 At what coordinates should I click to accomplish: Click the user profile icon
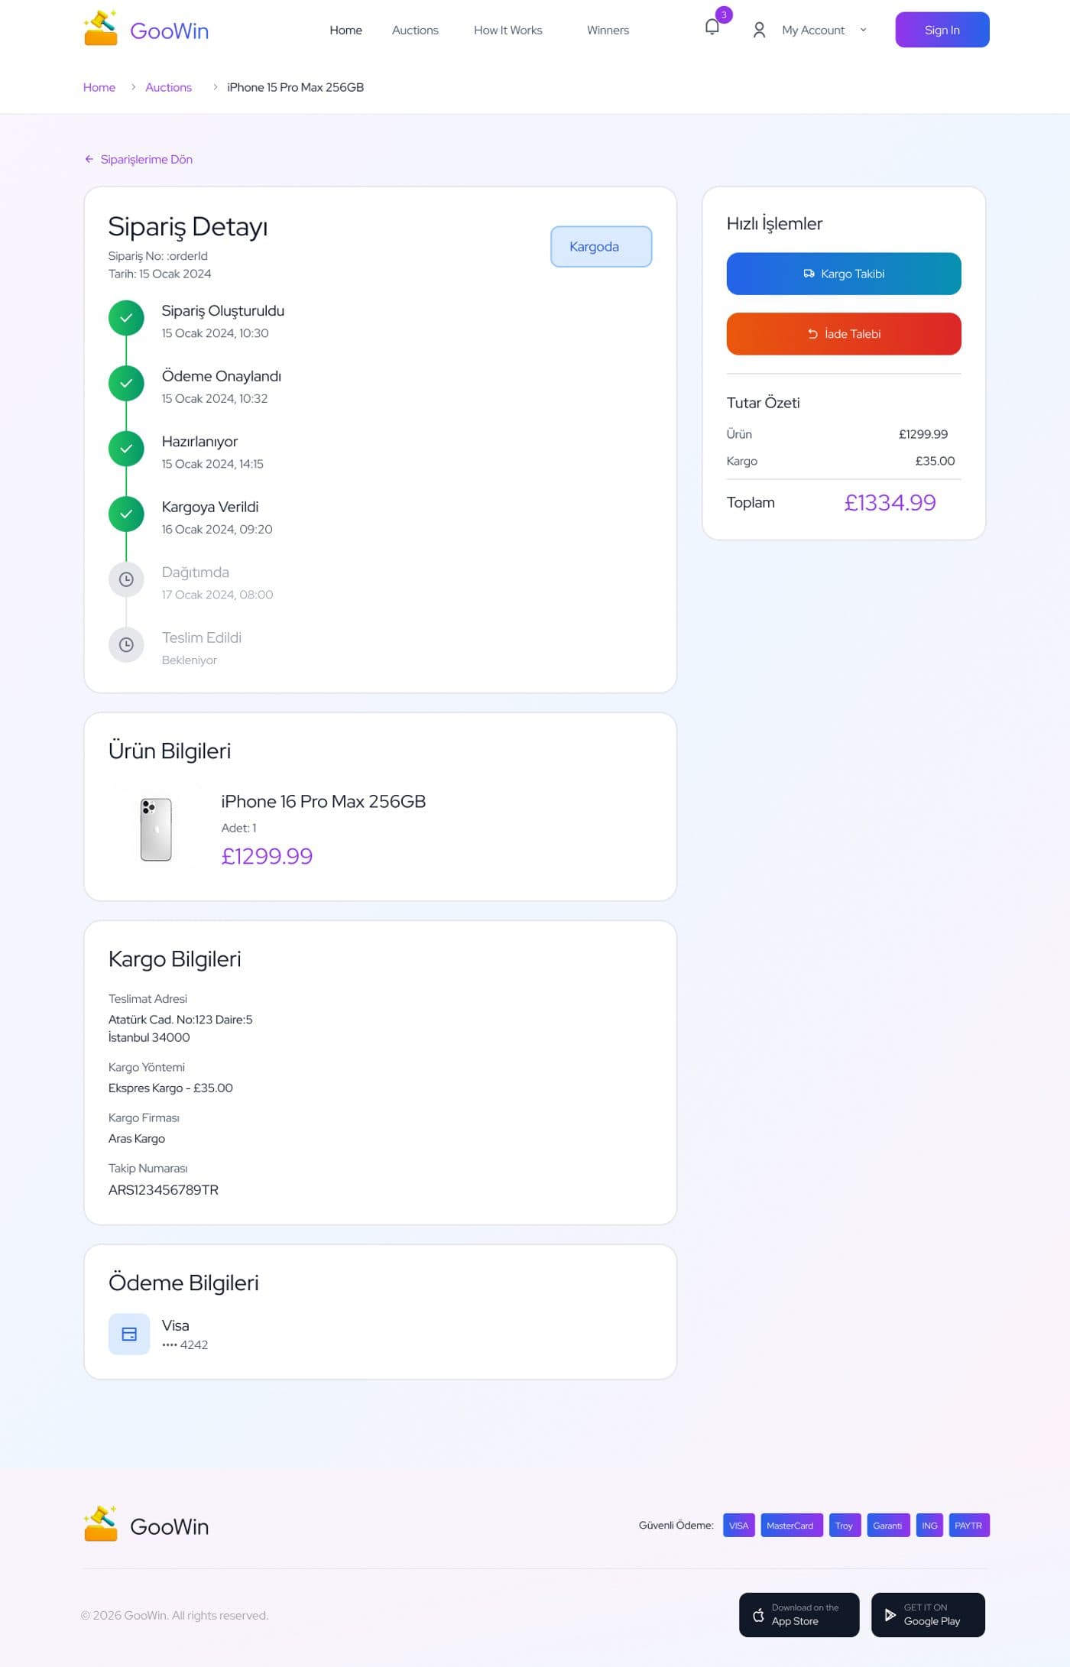(x=759, y=30)
